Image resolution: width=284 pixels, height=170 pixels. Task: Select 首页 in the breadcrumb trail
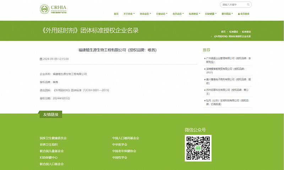click(x=223, y=32)
